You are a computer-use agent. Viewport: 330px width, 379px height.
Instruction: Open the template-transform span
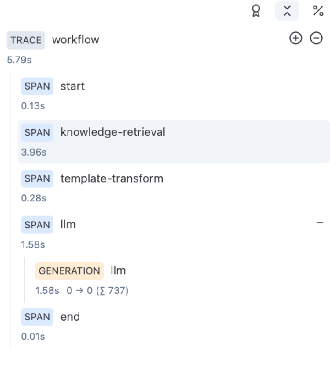(x=112, y=179)
